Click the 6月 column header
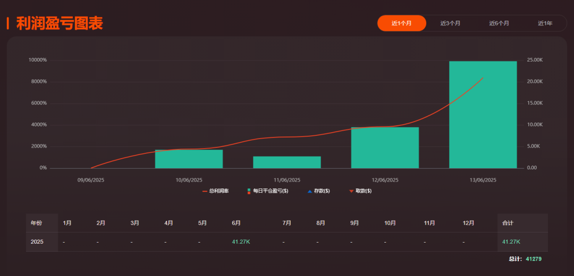574x276 pixels. [x=237, y=223]
